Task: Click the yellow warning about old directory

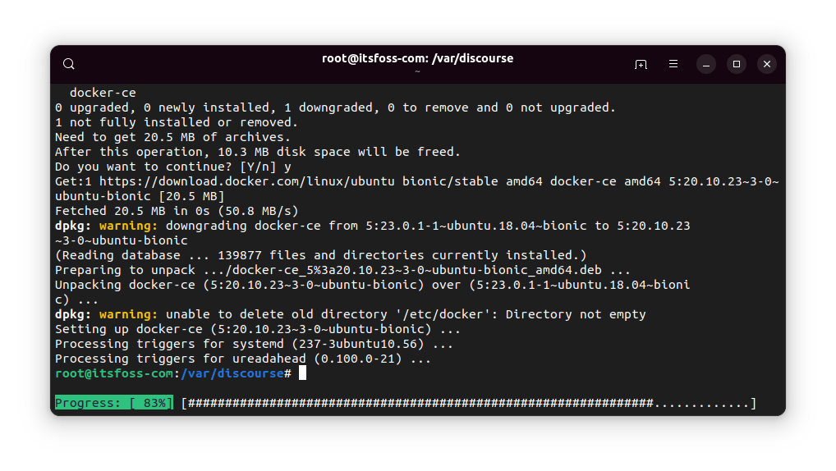Action: point(128,314)
